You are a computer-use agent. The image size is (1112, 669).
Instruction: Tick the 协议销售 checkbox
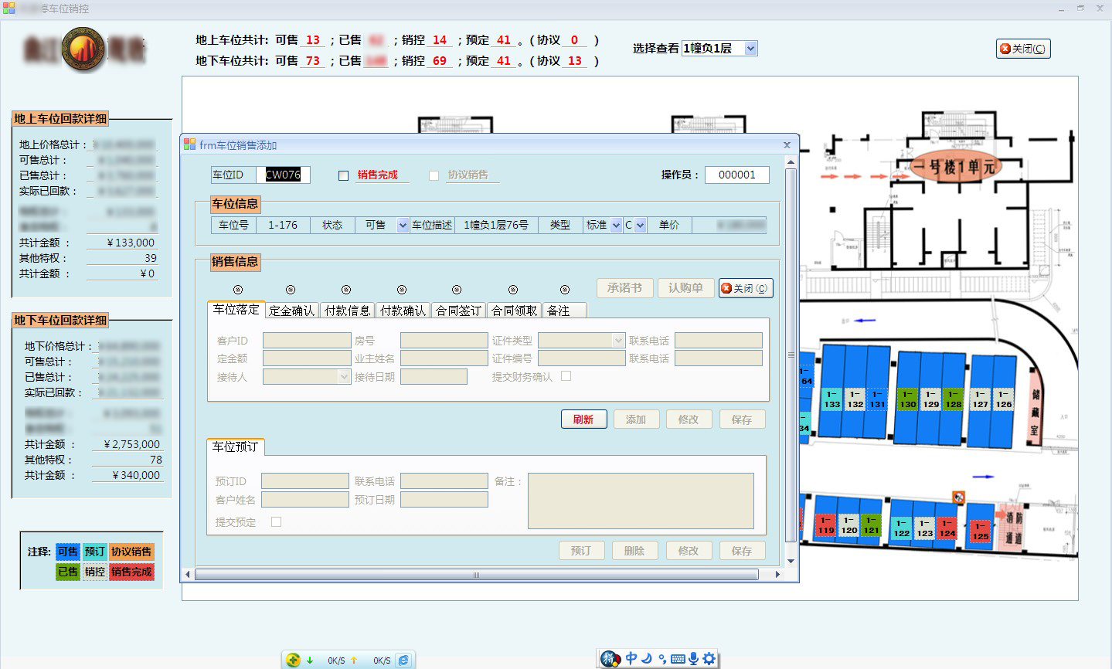(x=434, y=175)
